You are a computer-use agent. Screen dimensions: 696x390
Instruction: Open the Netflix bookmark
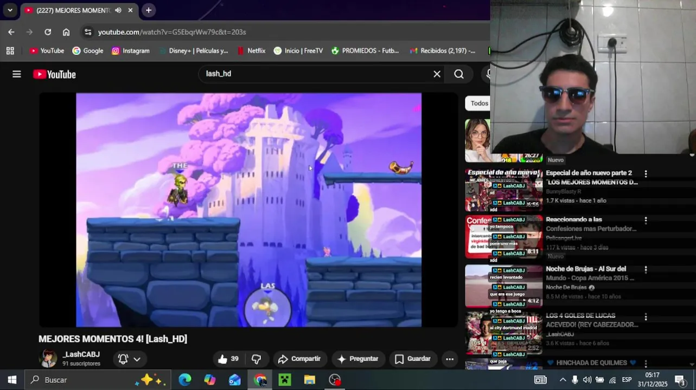(251, 50)
